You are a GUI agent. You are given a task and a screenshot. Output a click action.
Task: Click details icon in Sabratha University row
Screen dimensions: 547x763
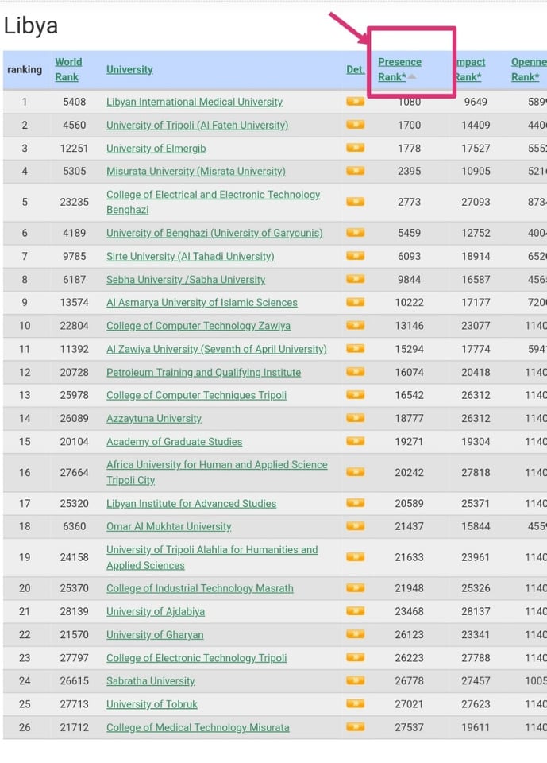click(x=356, y=681)
